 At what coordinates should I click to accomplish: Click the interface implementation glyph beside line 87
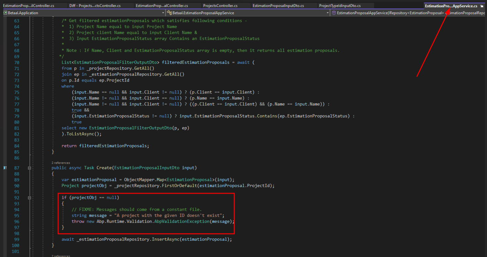coord(5,168)
